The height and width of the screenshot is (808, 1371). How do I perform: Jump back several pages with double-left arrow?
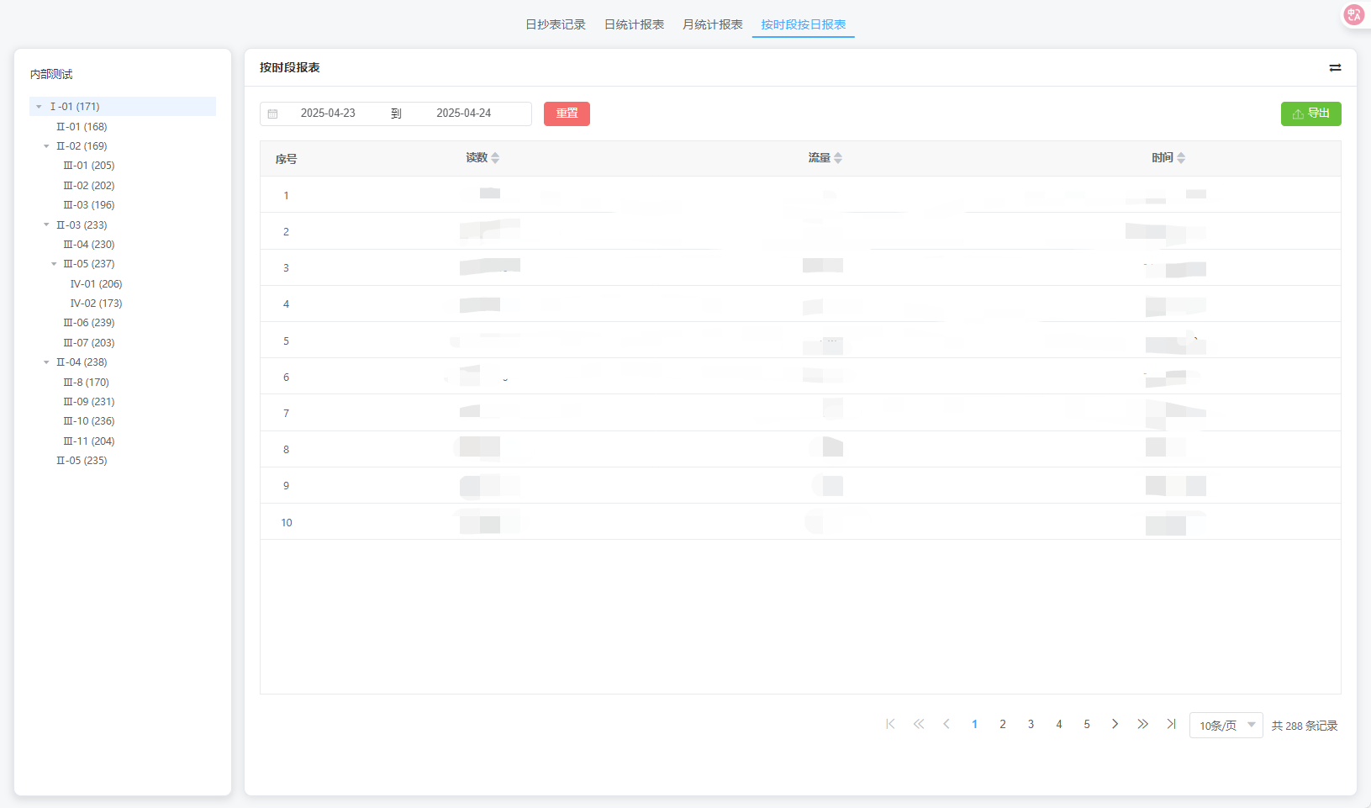[x=918, y=724]
